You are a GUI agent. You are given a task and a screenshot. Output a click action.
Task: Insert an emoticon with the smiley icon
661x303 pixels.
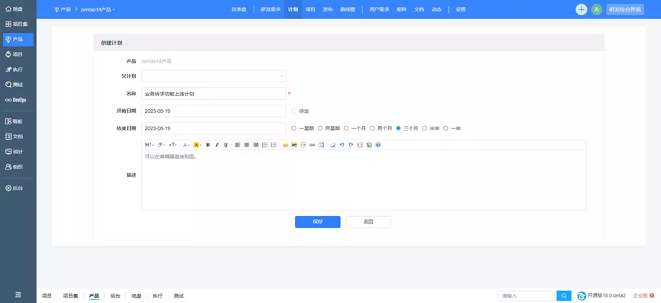pos(285,145)
